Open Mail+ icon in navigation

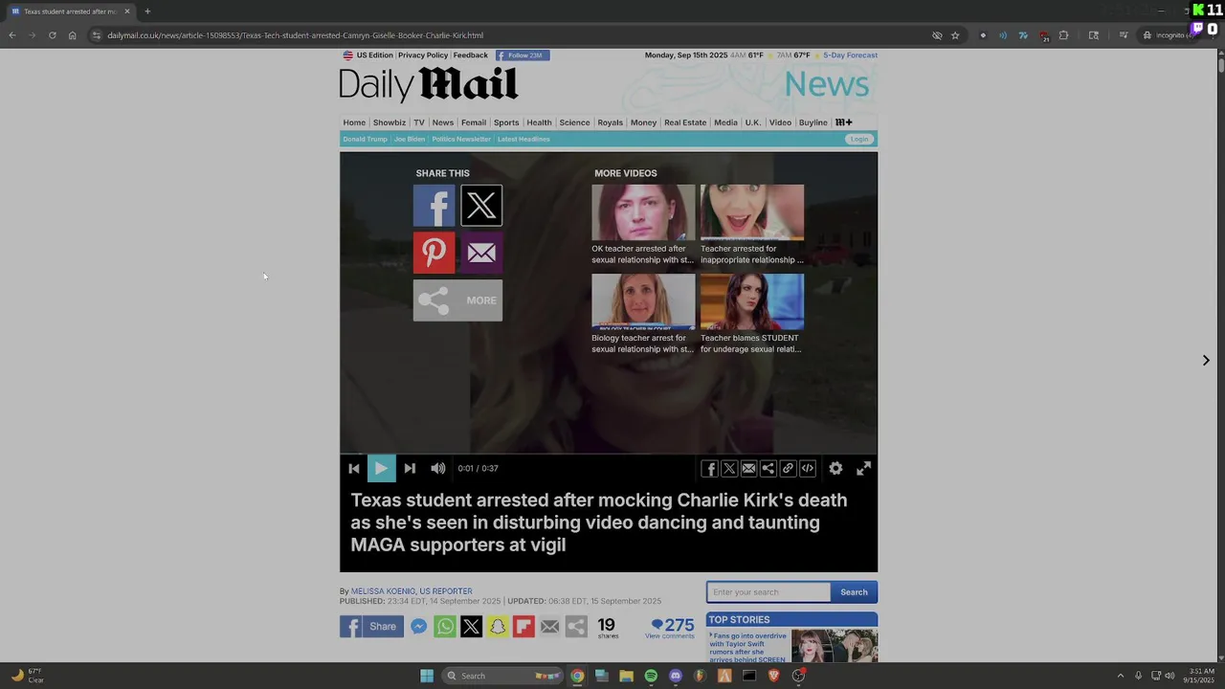pyautogui.click(x=843, y=122)
